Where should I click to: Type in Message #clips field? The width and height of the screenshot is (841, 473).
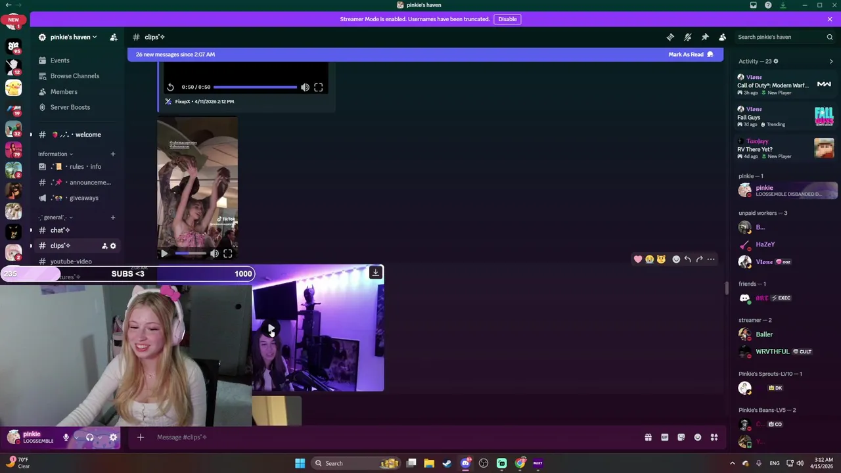394,438
